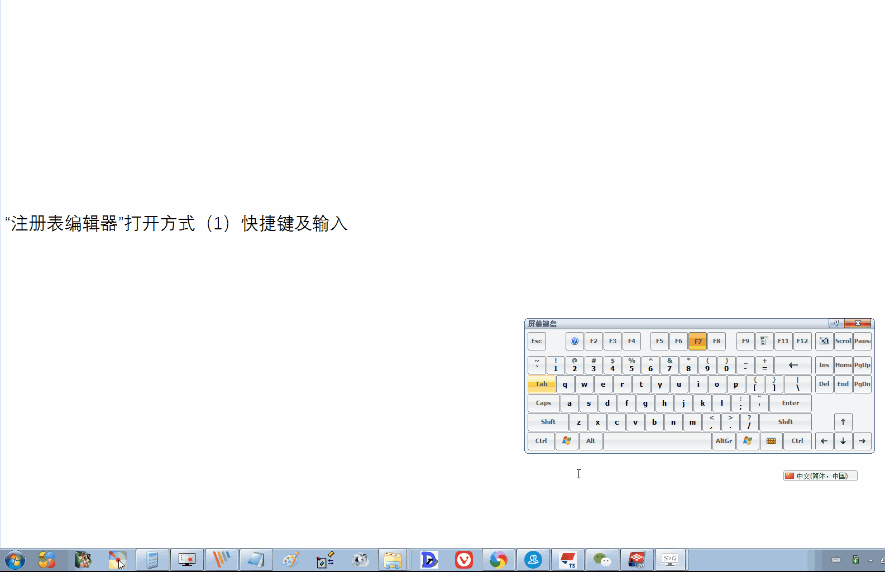Screen dimensions: 885x572
Task: Click the left arrow key beside Ctrl
Action: (824, 441)
